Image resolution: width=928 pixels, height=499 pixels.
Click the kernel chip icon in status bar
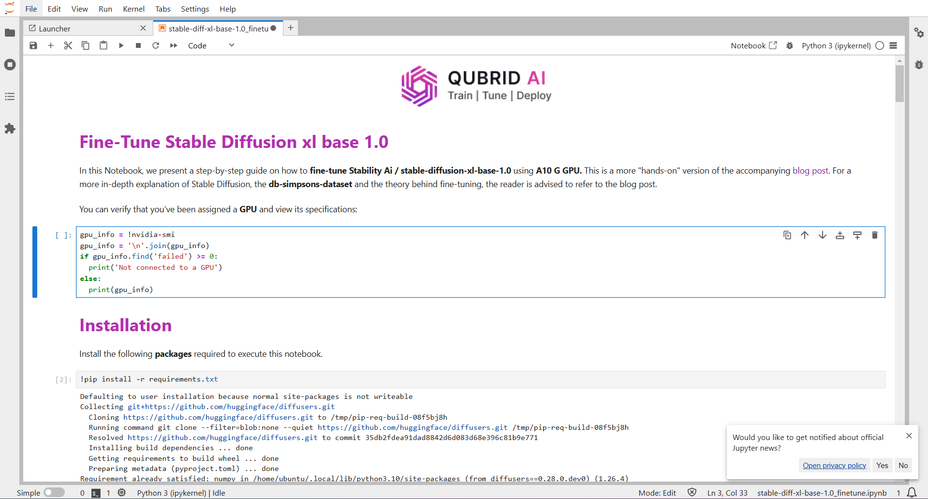pos(122,493)
